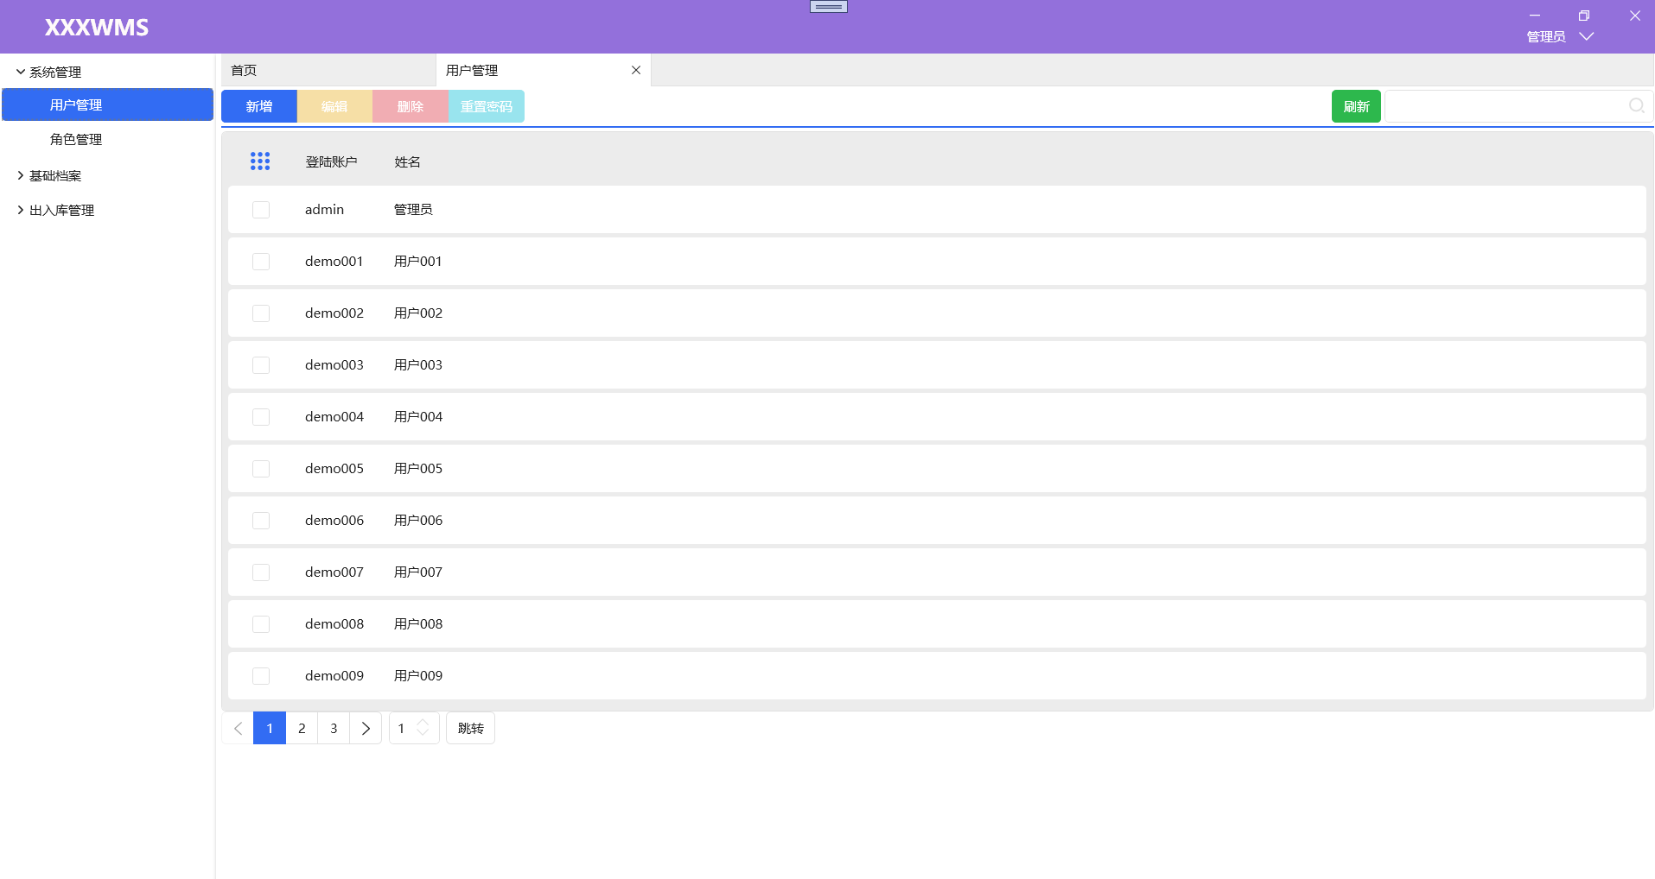Click the page number stepper arrows
The height and width of the screenshot is (879, 1655).
tap(423, 728)
